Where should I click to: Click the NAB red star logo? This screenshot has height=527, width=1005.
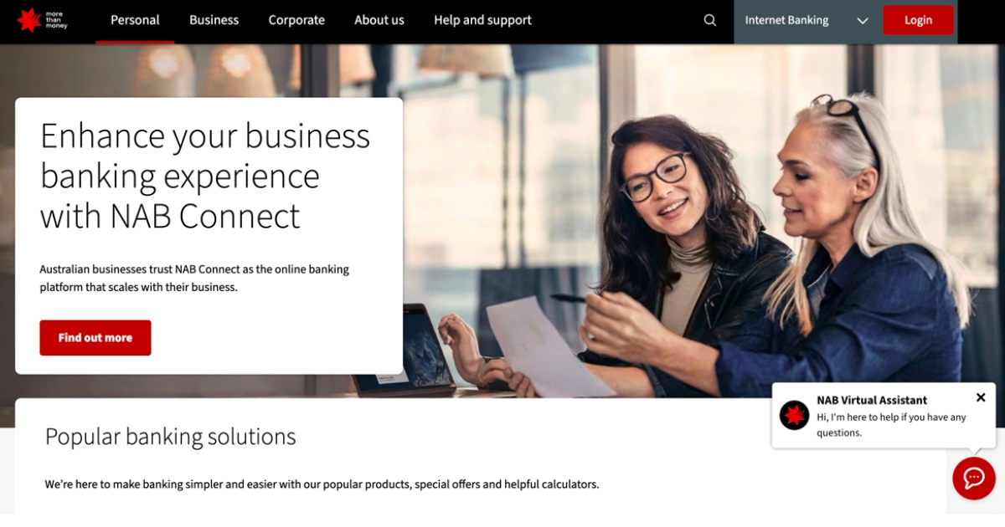click(29, 20)
